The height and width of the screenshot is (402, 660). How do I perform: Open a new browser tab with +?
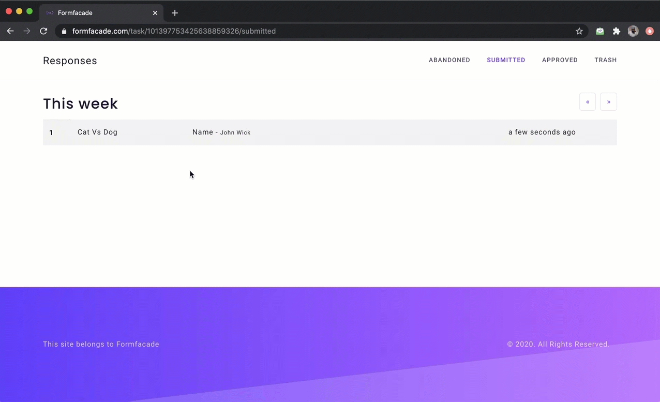[174, 13]
